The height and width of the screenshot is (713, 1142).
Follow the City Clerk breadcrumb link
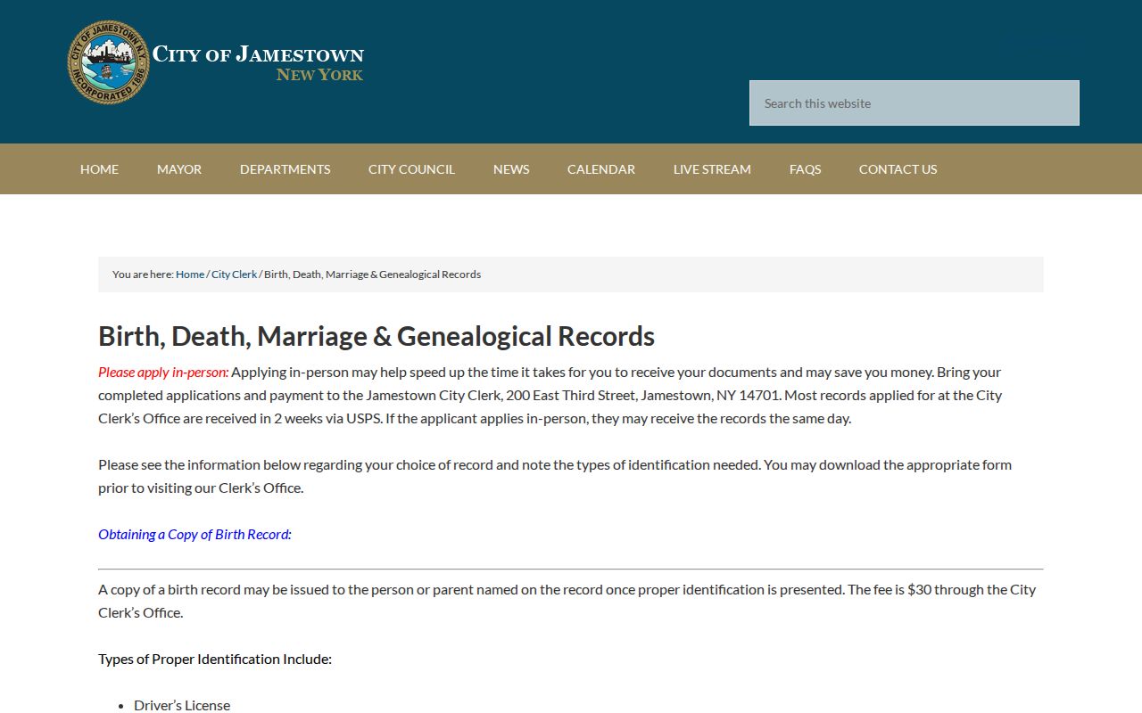coord(234,275)
